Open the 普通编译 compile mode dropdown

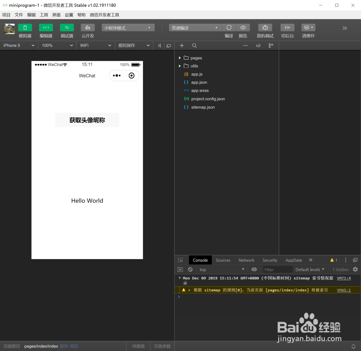195,28
